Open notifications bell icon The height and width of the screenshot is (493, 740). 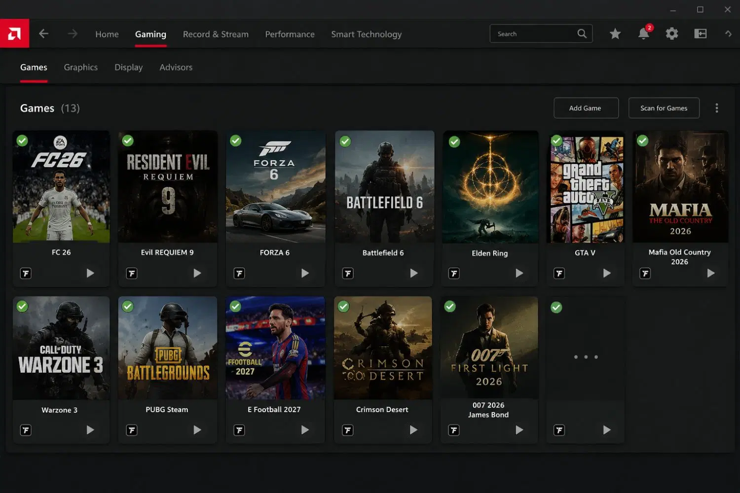(644, 34)
